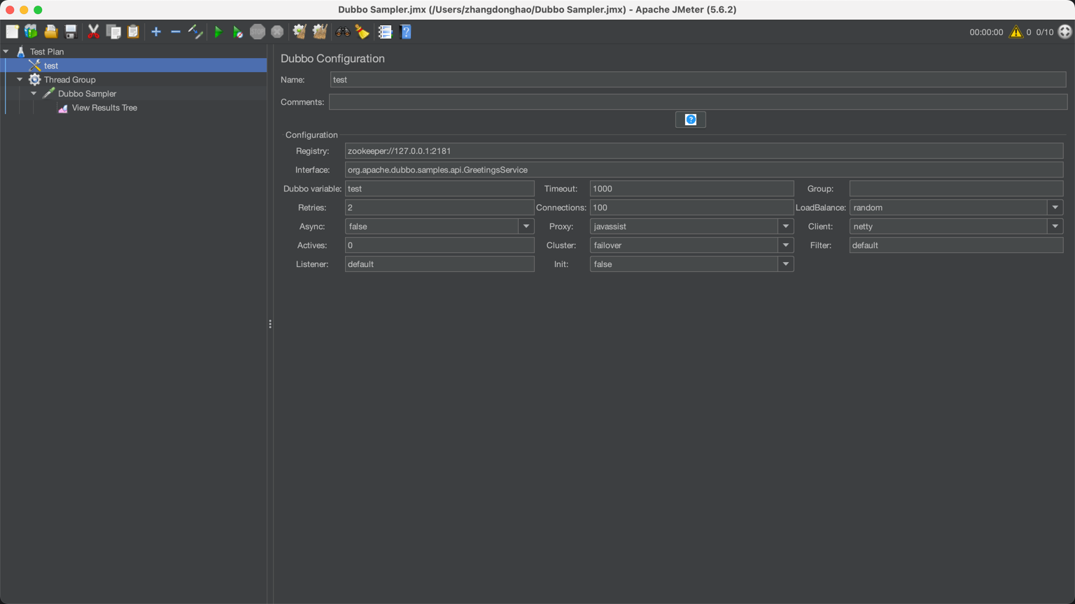
Task: Start test with no pauses
Action: coord(238,31)
